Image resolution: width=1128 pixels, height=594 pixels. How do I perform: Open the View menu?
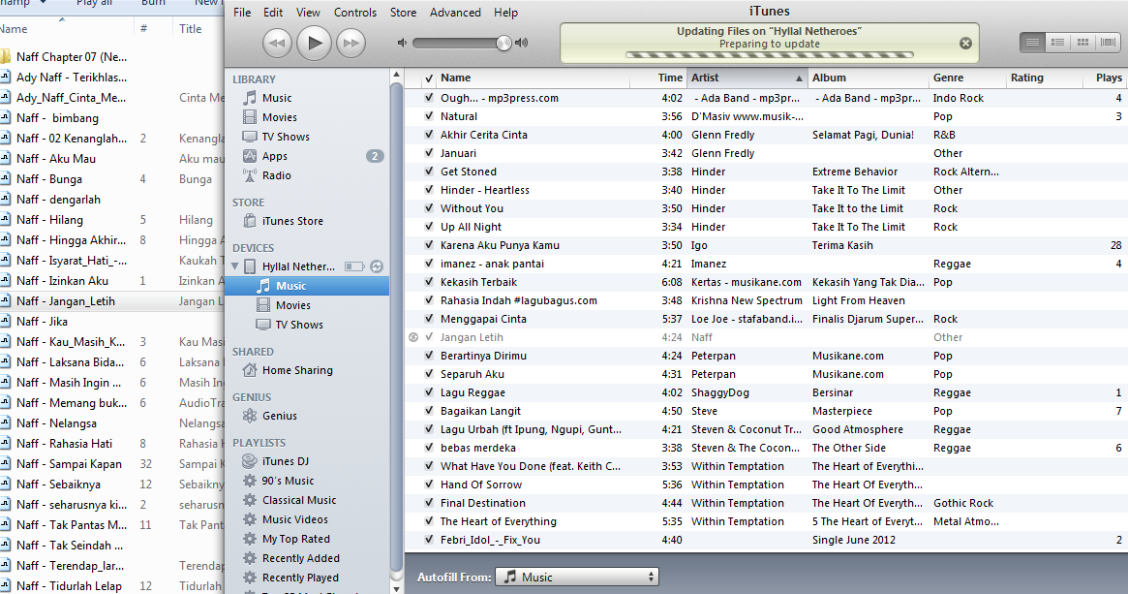point(308,13)
